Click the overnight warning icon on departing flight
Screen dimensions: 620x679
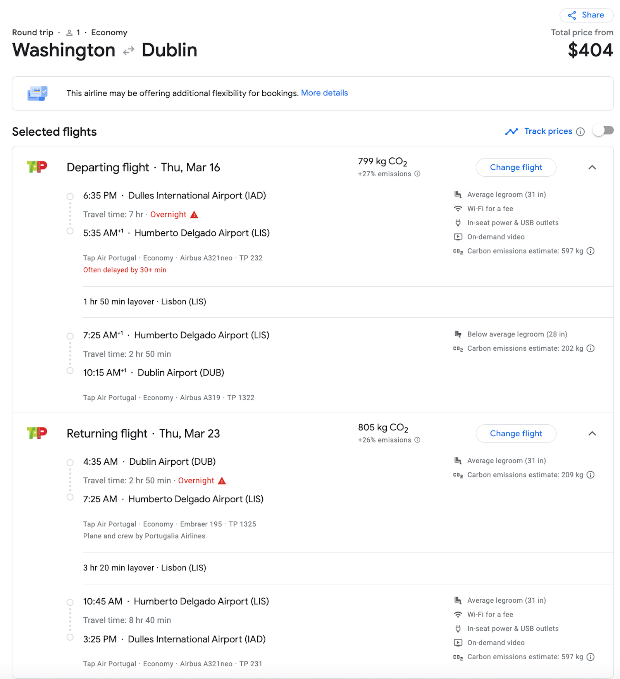(x=194, y=214)
